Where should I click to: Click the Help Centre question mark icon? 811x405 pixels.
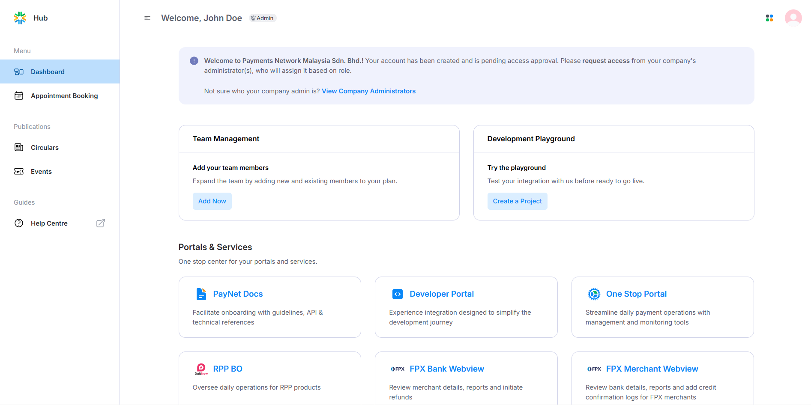click(19, 223)
